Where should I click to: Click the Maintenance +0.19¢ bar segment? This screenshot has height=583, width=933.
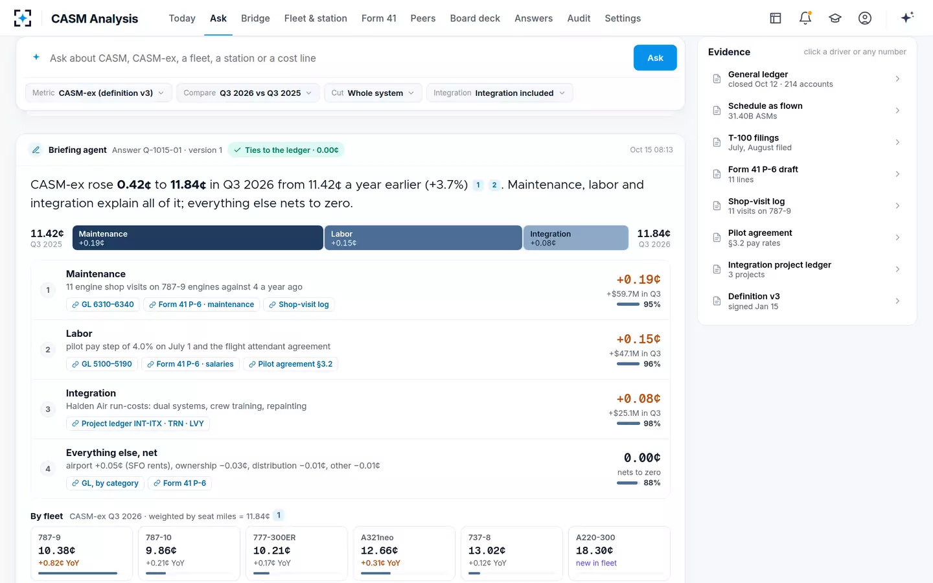(x=198, y=238)
